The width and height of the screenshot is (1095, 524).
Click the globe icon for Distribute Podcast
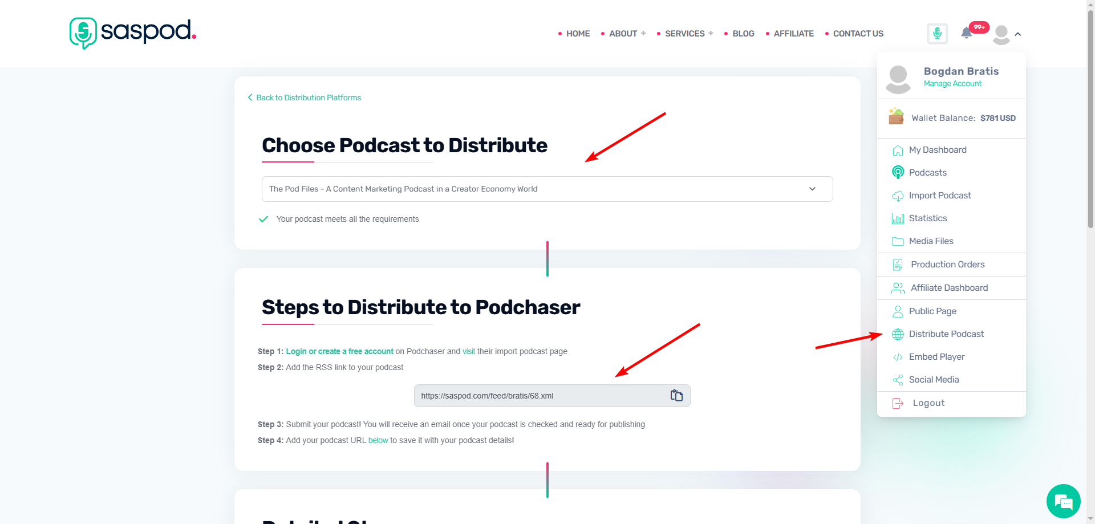point(898,335)
